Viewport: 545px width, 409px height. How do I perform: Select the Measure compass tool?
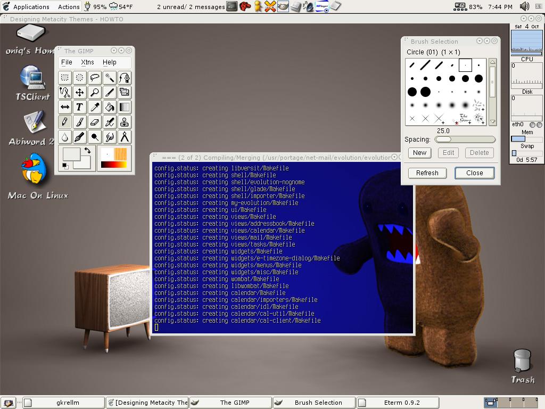click(x=125, y=137)
